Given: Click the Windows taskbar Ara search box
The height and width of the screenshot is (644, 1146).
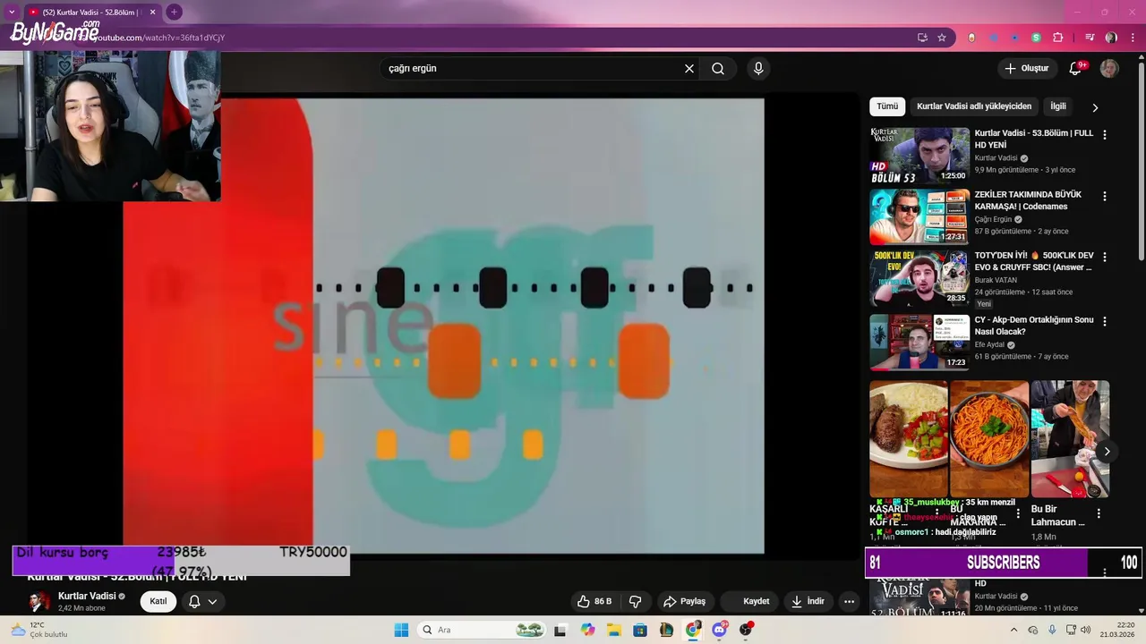Looking at the screenshot, I should (482, 630).
